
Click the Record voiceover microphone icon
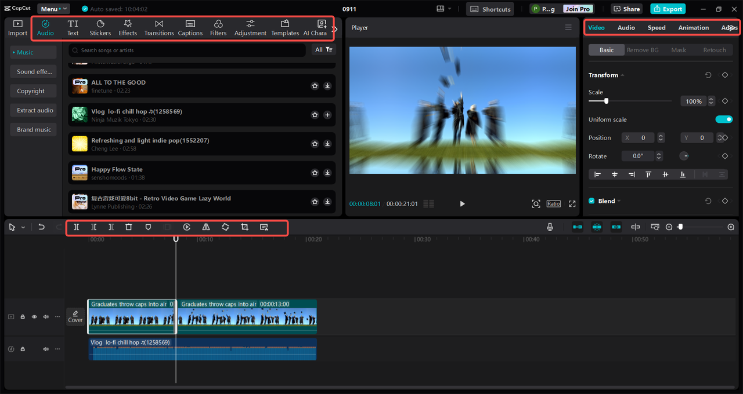[x=550, y=227]
